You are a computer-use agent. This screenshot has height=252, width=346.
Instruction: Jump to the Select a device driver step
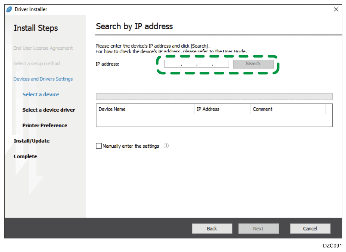[49, 110]
